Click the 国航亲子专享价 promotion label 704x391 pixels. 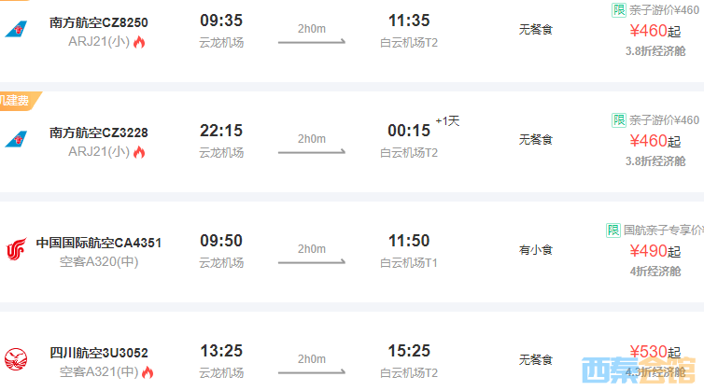click(x=663, y=230)
